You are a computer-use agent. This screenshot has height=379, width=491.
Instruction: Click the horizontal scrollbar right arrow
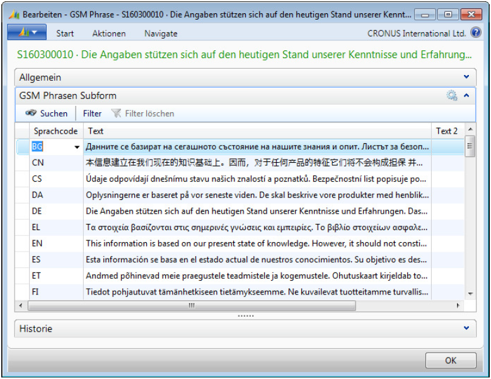point(459,306)
